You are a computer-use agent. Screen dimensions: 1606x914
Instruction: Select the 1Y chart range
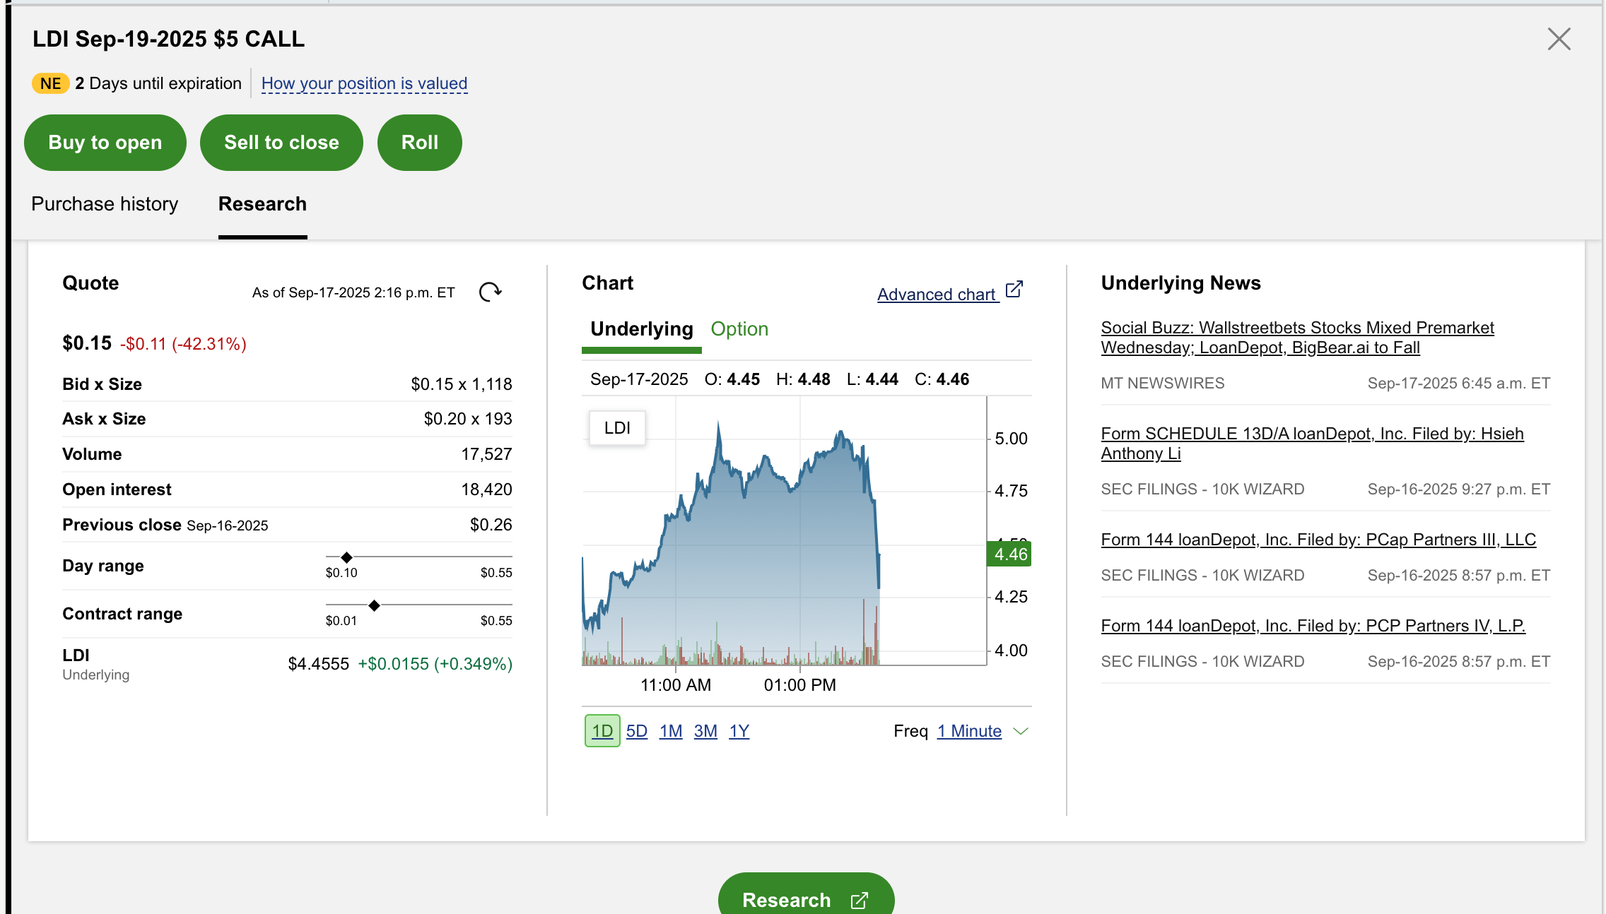(x=739, y=731)
